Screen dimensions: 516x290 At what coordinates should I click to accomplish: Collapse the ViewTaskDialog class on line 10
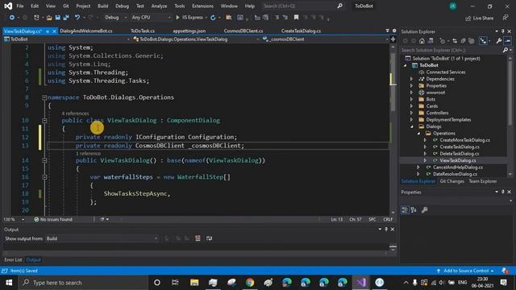44,121
